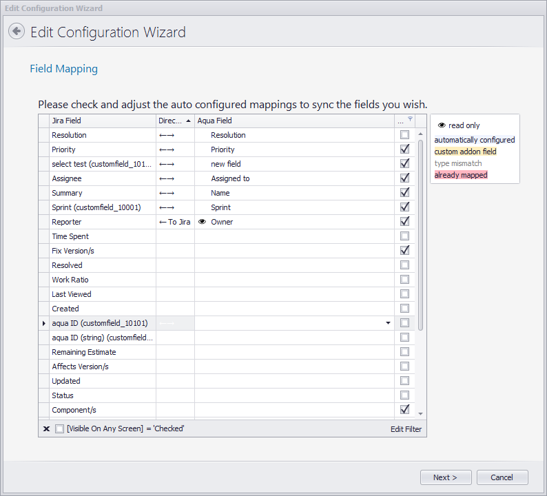Uncheck the Fix Version/s row checkbox
The image size is (547, 496).
(x=404, y=251)
